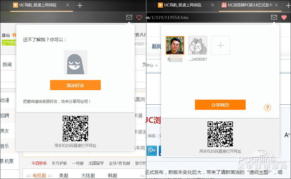Click the orange 分享网页 button
Image resolution: width=291 pixels, height=179 pixels.
pos(220,105)
